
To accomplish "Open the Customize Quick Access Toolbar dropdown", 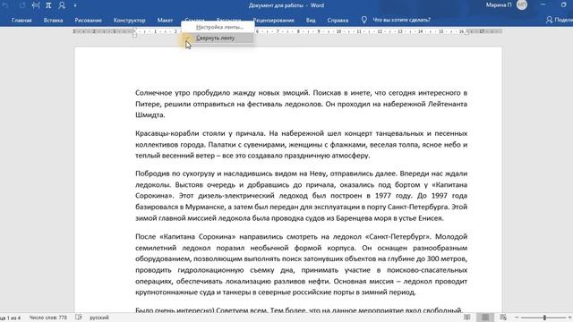I will pos(75,5).
